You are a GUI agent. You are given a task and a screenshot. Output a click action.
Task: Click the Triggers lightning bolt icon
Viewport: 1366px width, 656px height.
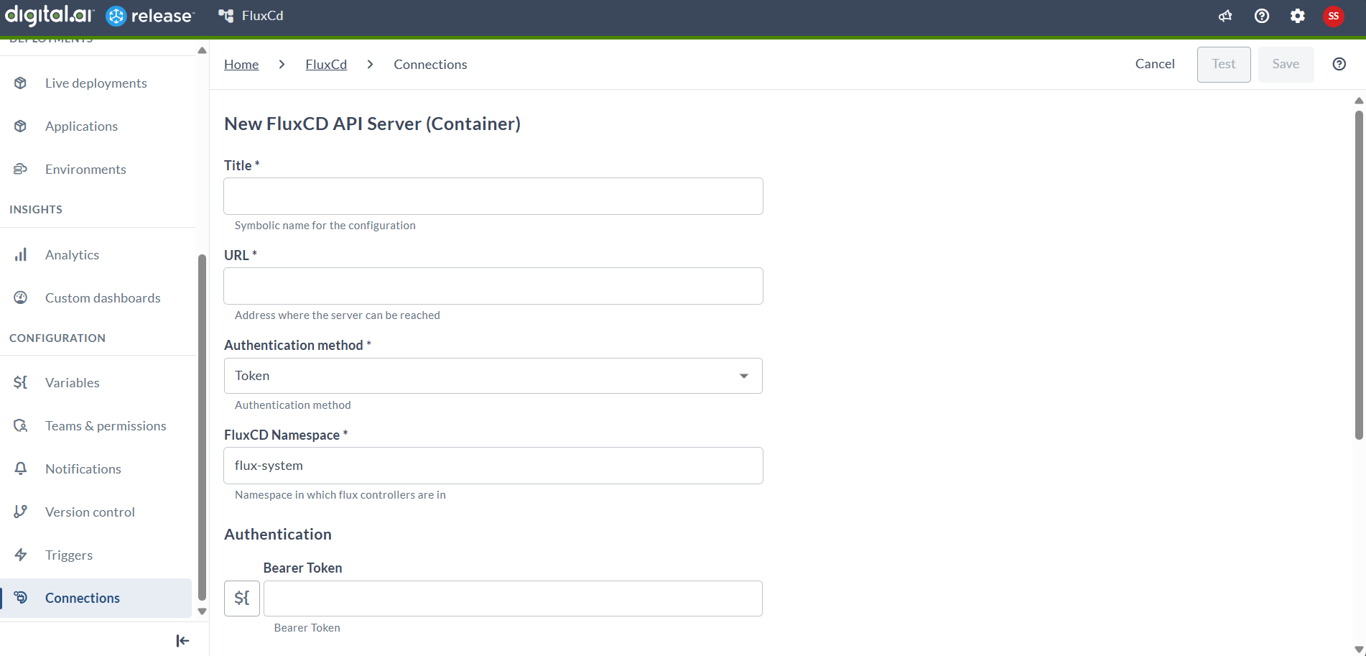click(x=21, y=555)
